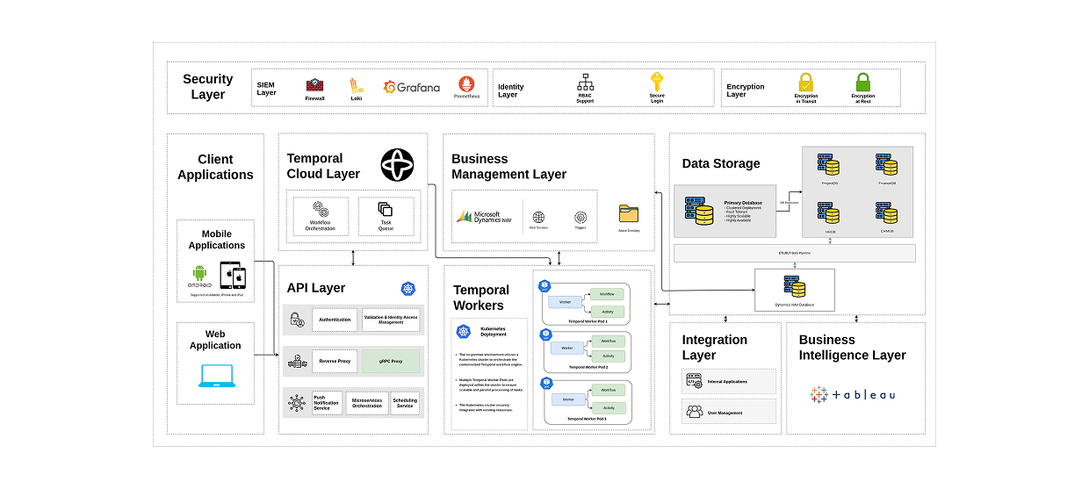This screenshot has width=1089, height=489.
Task: Click the blue laptop Web Application icon
Action: coord(216,376)
